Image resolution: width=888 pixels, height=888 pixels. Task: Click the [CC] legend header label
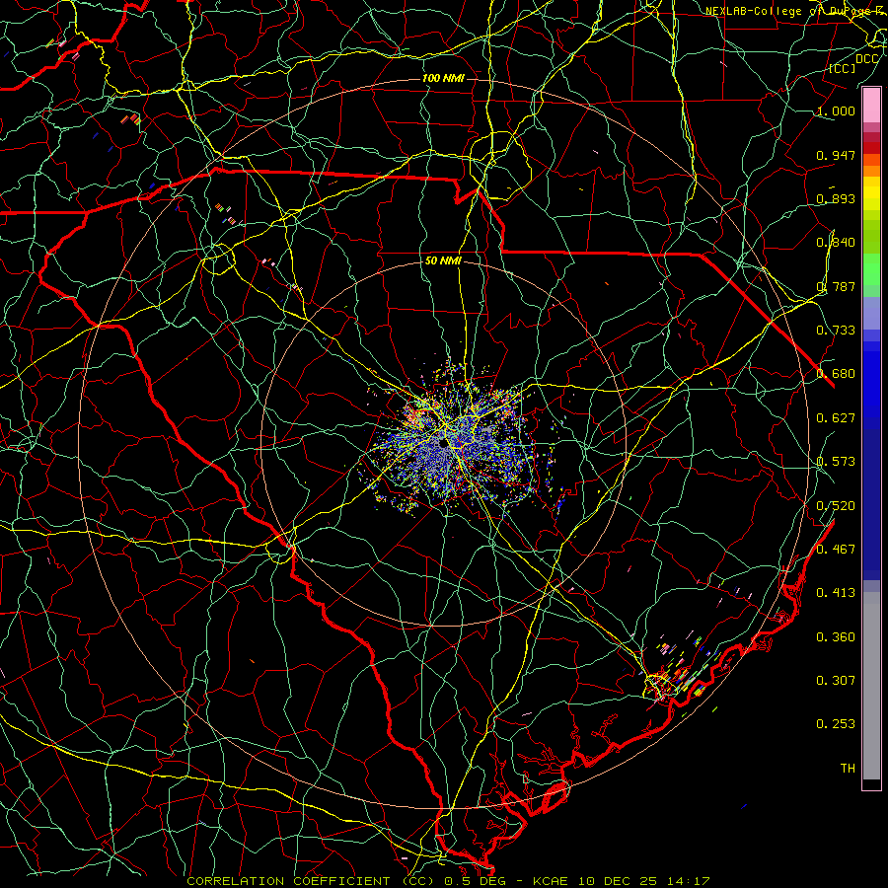coord(843,68)
